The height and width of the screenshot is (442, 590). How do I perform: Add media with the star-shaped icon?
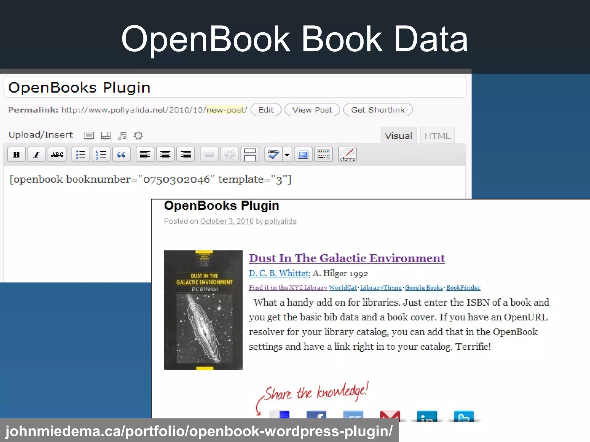pyautogui.click(x=138, y=135)
